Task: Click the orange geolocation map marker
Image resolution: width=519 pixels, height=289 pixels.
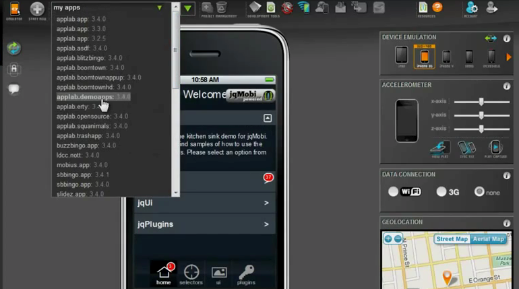Action: (x=447, y=278)
